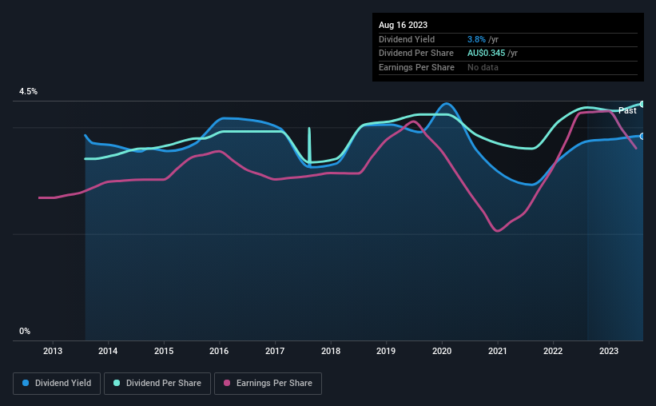Toggle the Dividend Per Share legend button
This screenshot has width=656, height=406.
(157, 384)
